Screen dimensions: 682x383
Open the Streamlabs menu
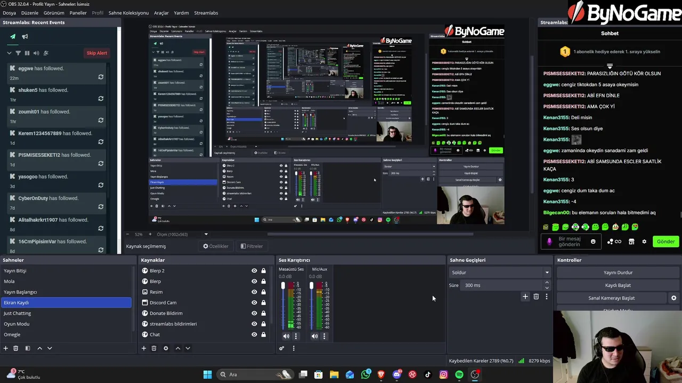pyautogui.click(x=206, y=13)
